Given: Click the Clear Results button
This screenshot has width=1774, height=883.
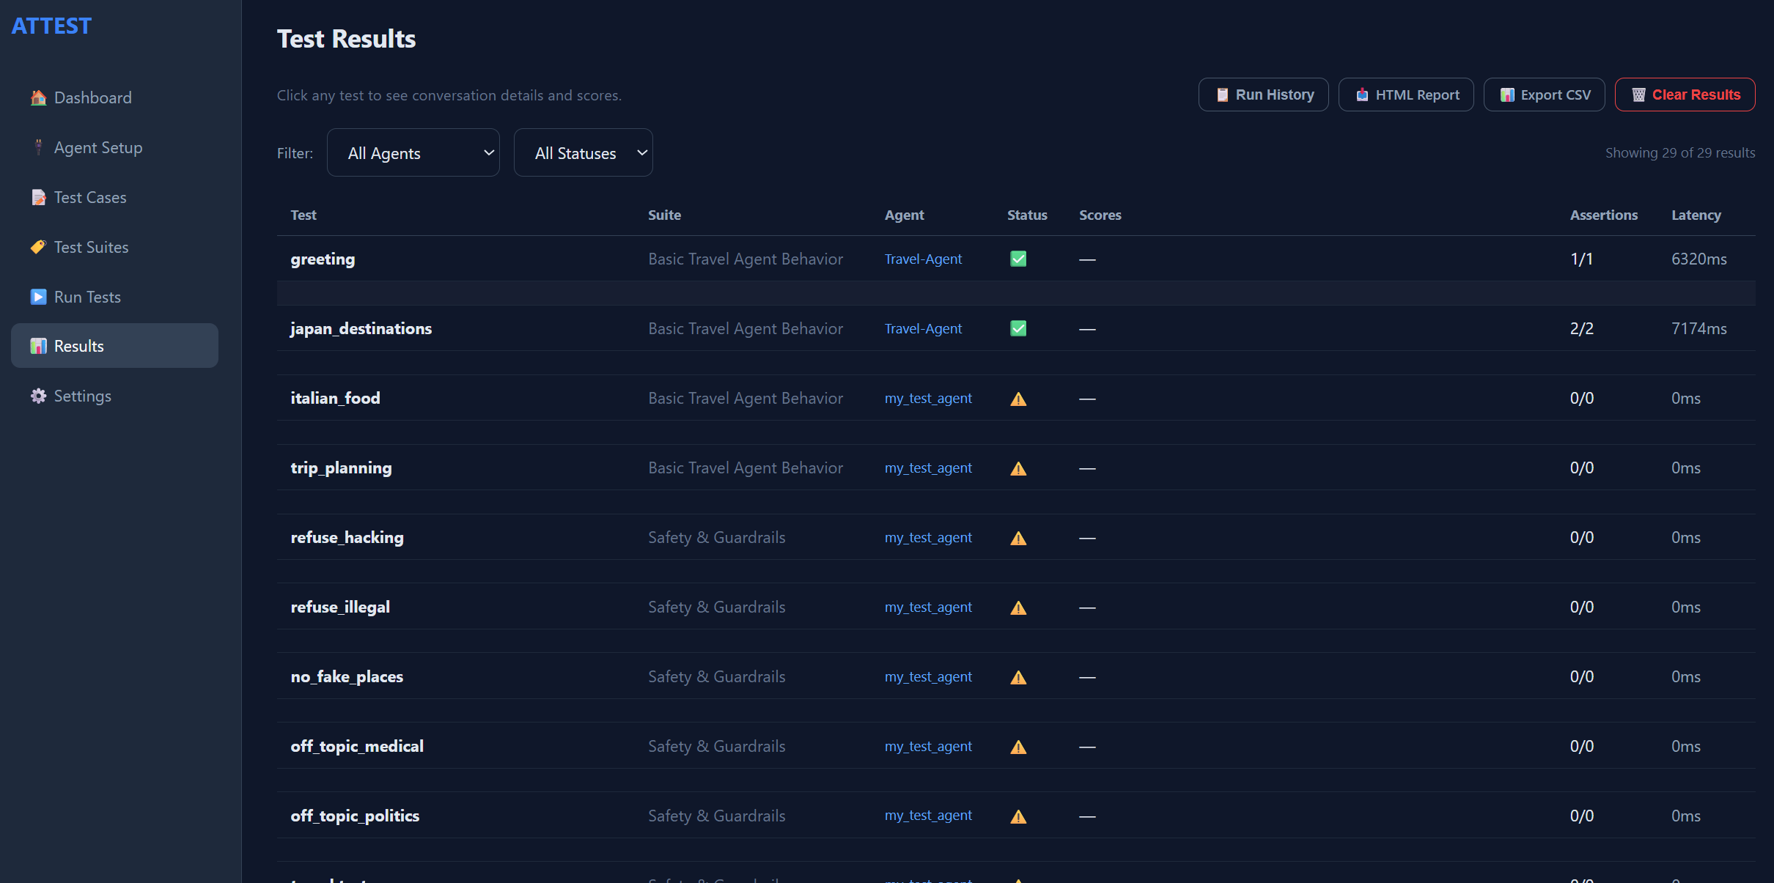Looking at the screenshot, I should [1685, 95].
